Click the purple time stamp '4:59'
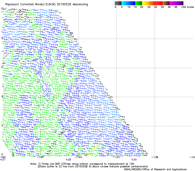The width and height of the screenshot is (195, 171). tap(134, 160)
